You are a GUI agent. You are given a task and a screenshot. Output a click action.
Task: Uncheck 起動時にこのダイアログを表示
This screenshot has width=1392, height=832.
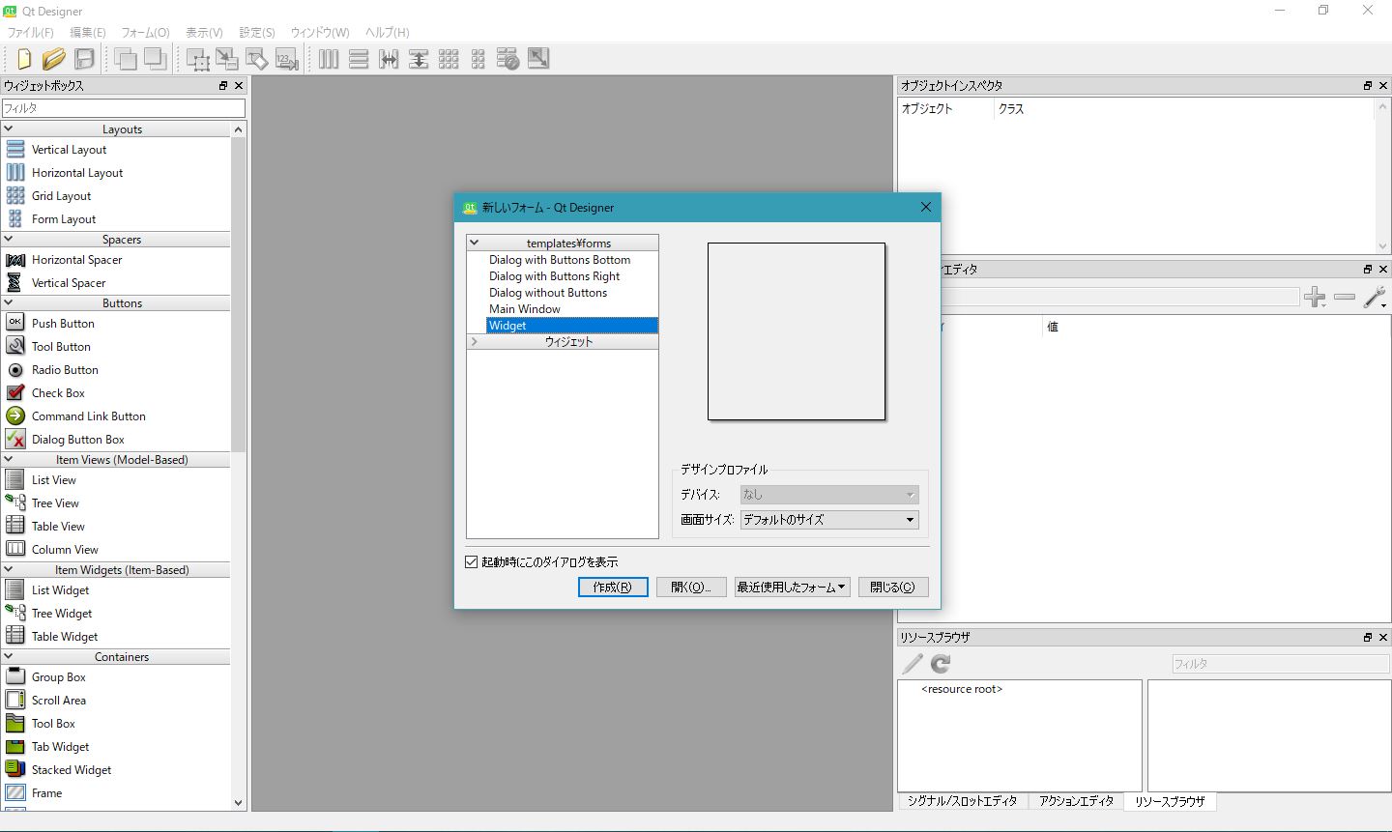[x=471, y=561]
